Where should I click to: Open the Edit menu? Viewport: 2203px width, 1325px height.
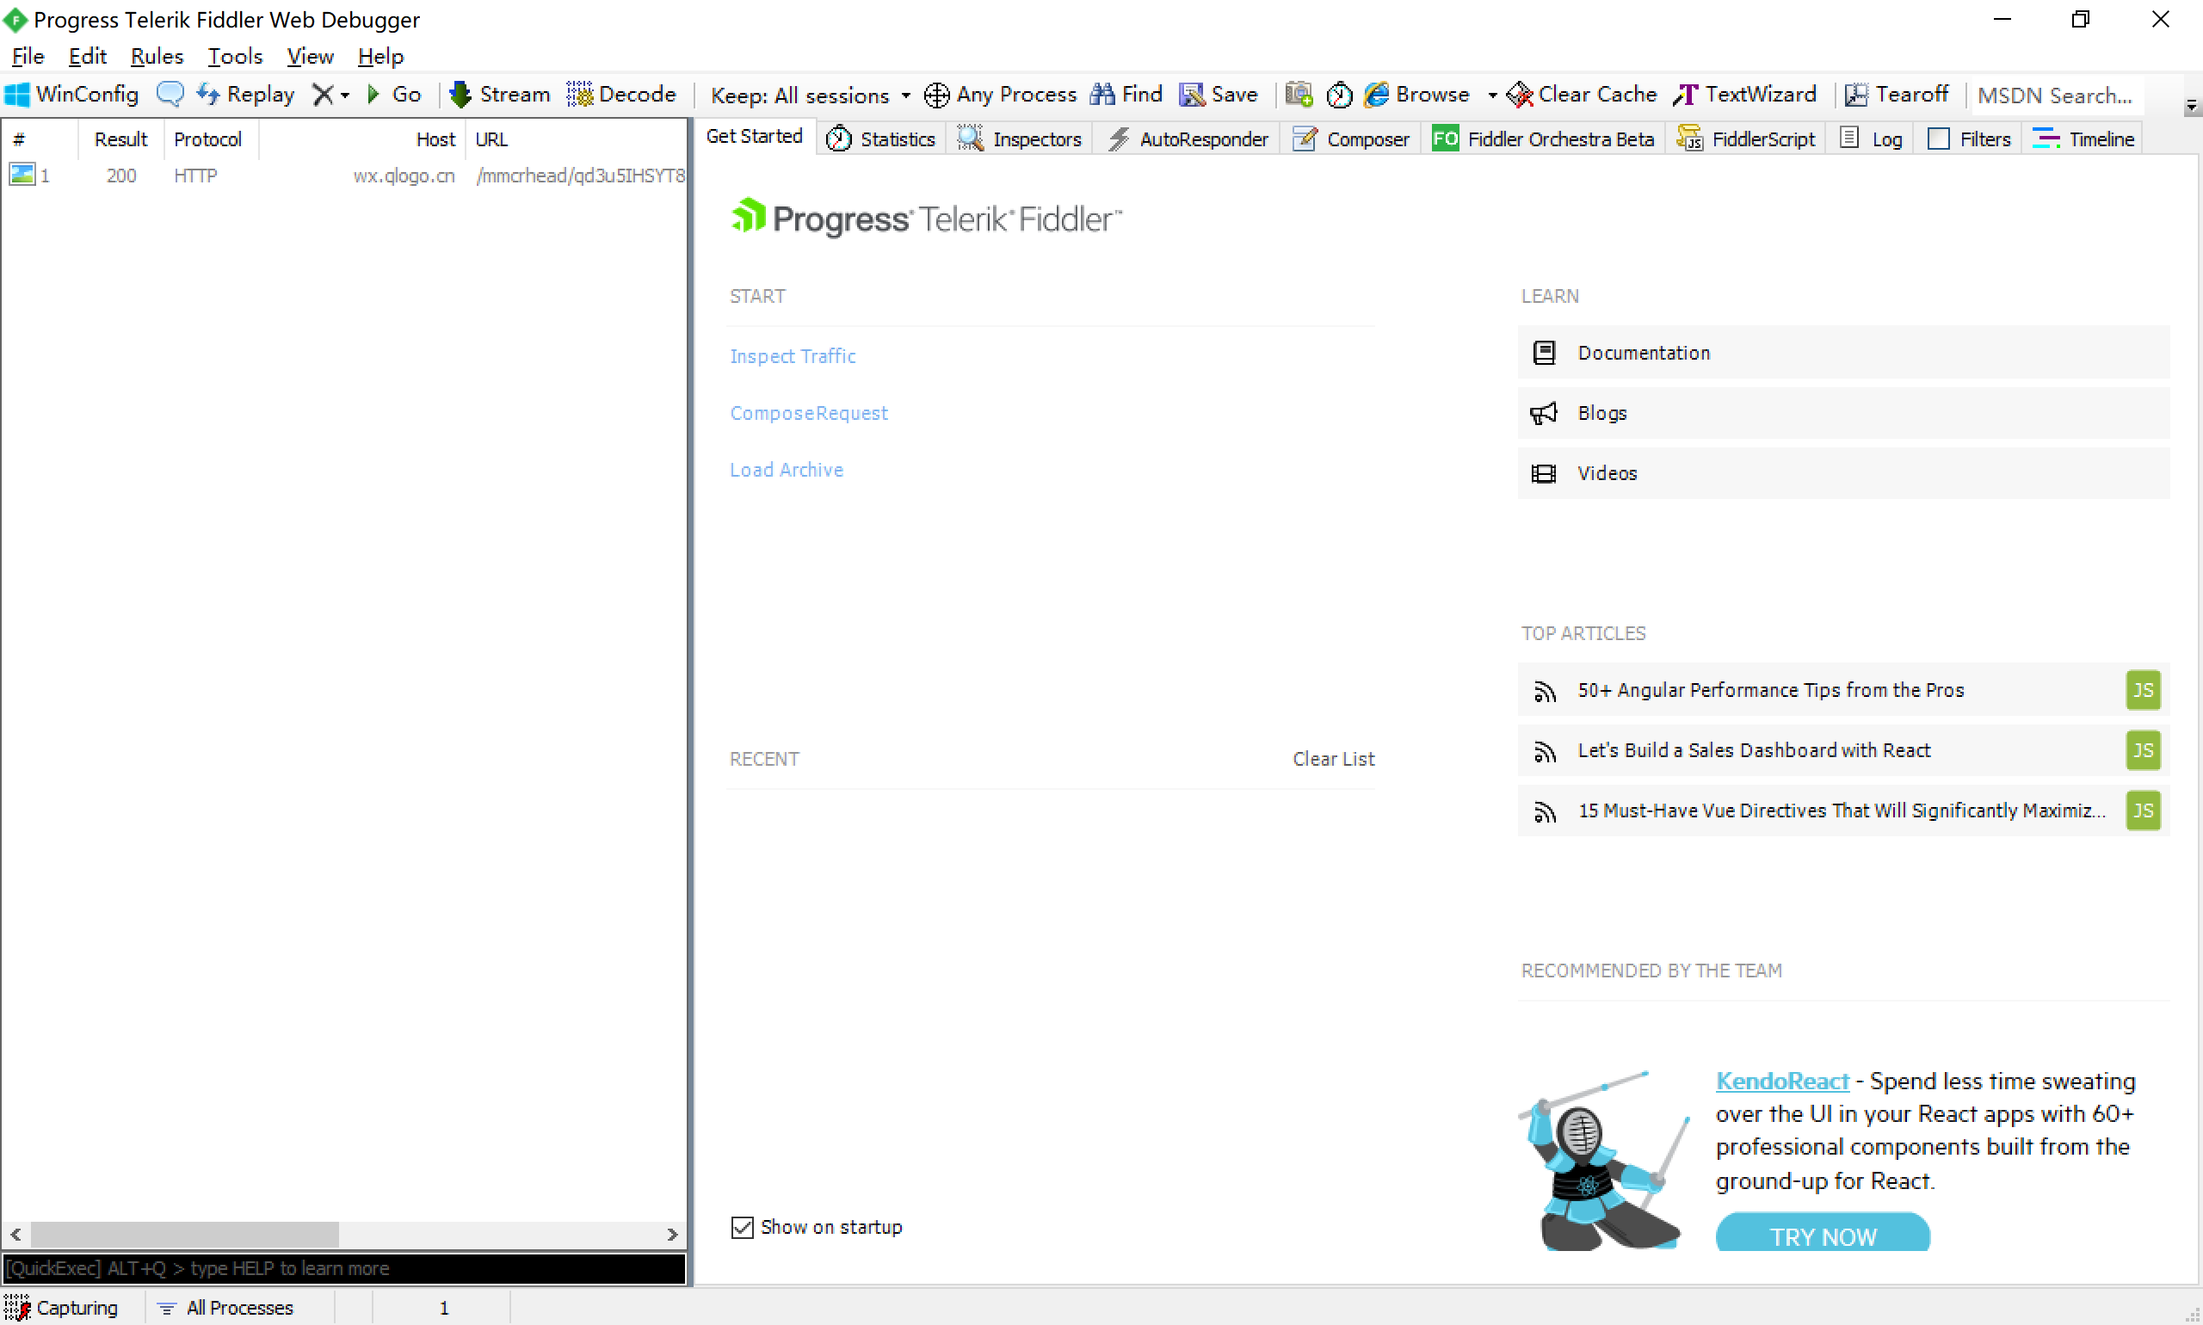point(87,56)
